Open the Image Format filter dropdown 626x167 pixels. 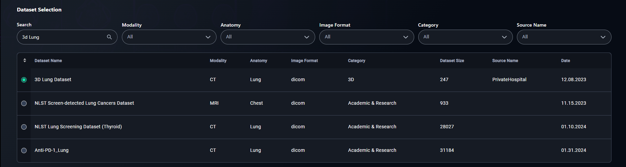(x=366, y=37)
